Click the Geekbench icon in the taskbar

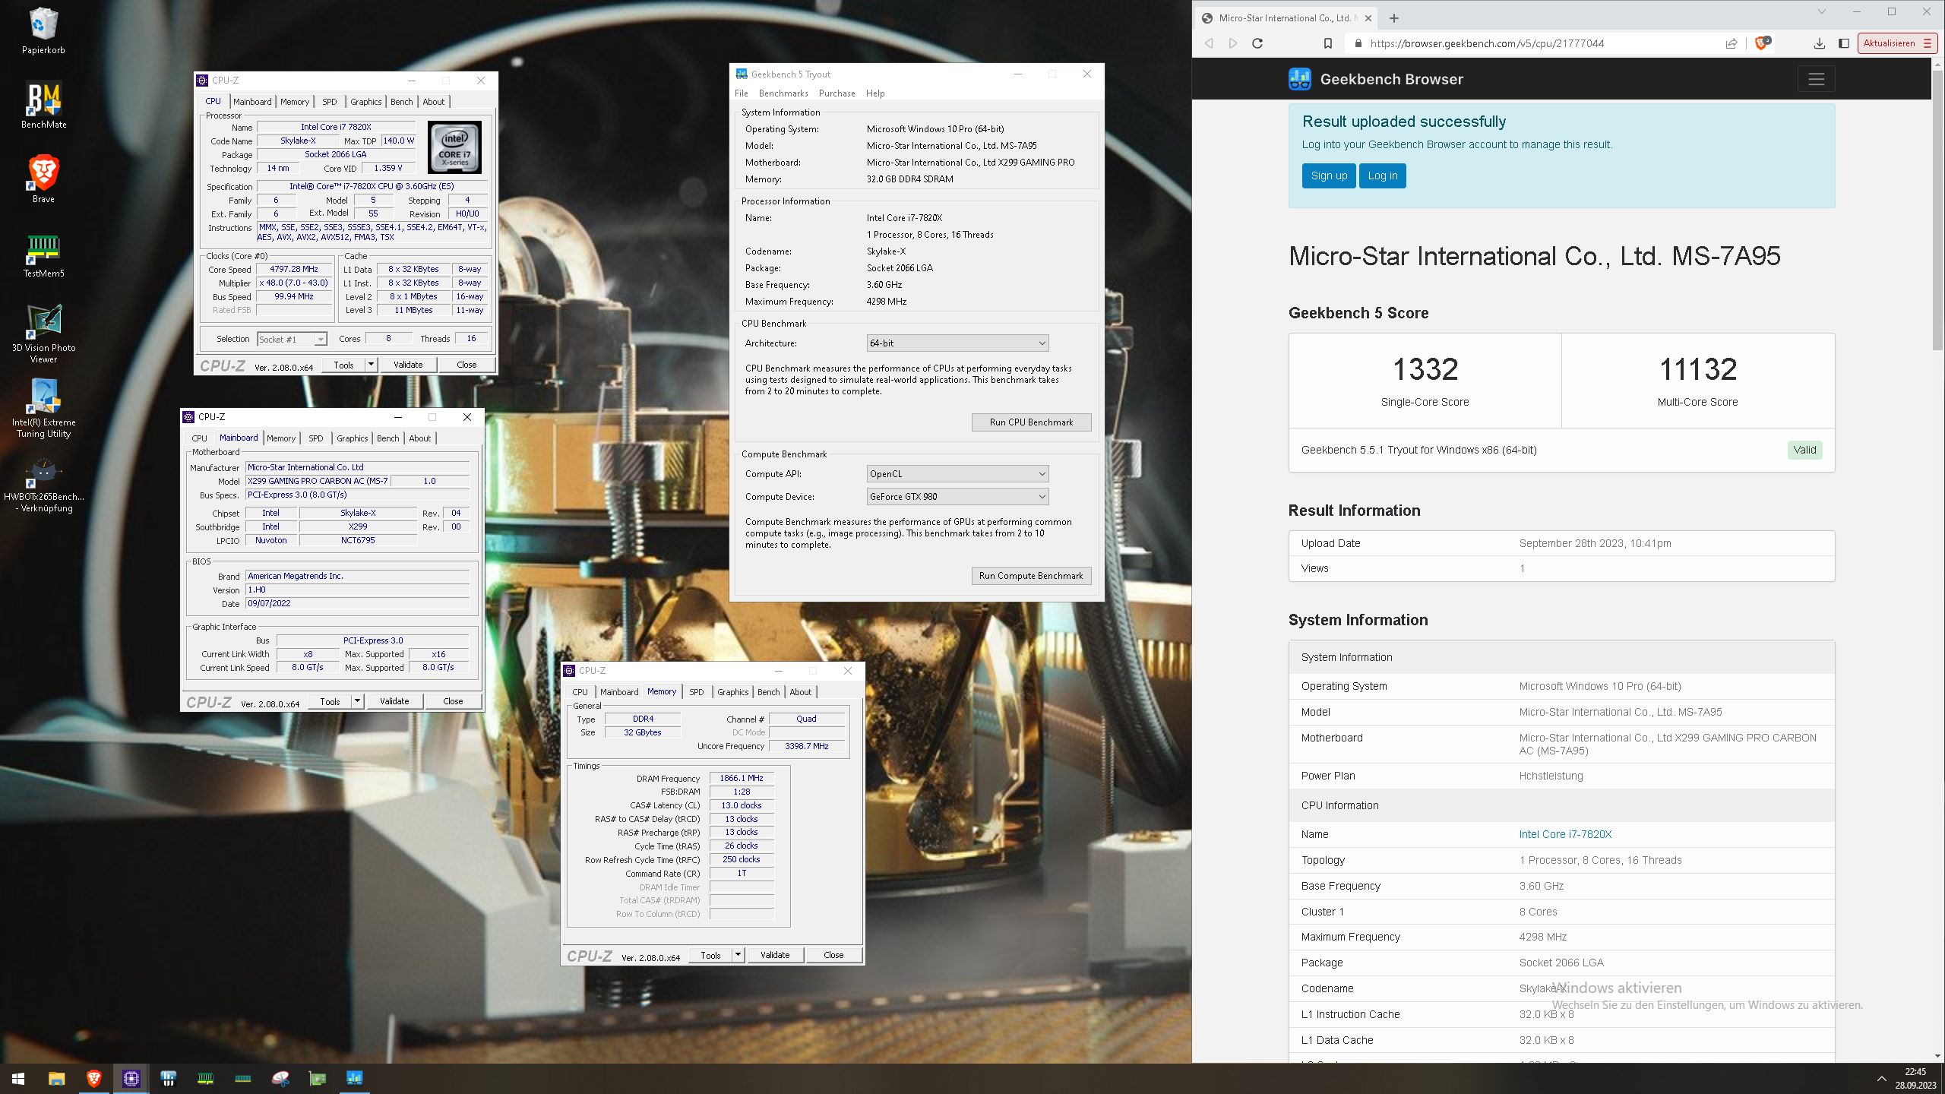click(355, 1078)
